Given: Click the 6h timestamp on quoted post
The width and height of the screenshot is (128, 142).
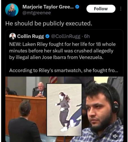Looking at the screenshot, I should [87, 36].
